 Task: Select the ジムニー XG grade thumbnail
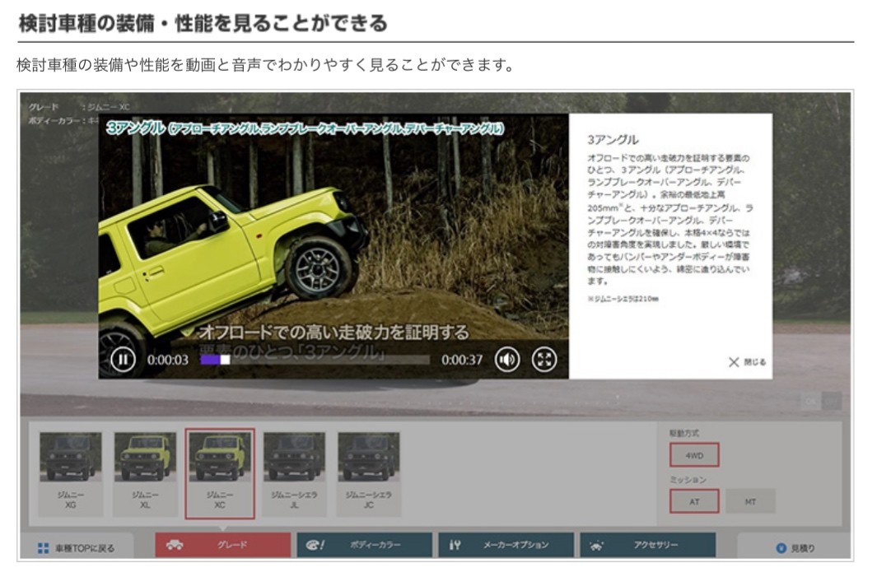tap(71, 473)
